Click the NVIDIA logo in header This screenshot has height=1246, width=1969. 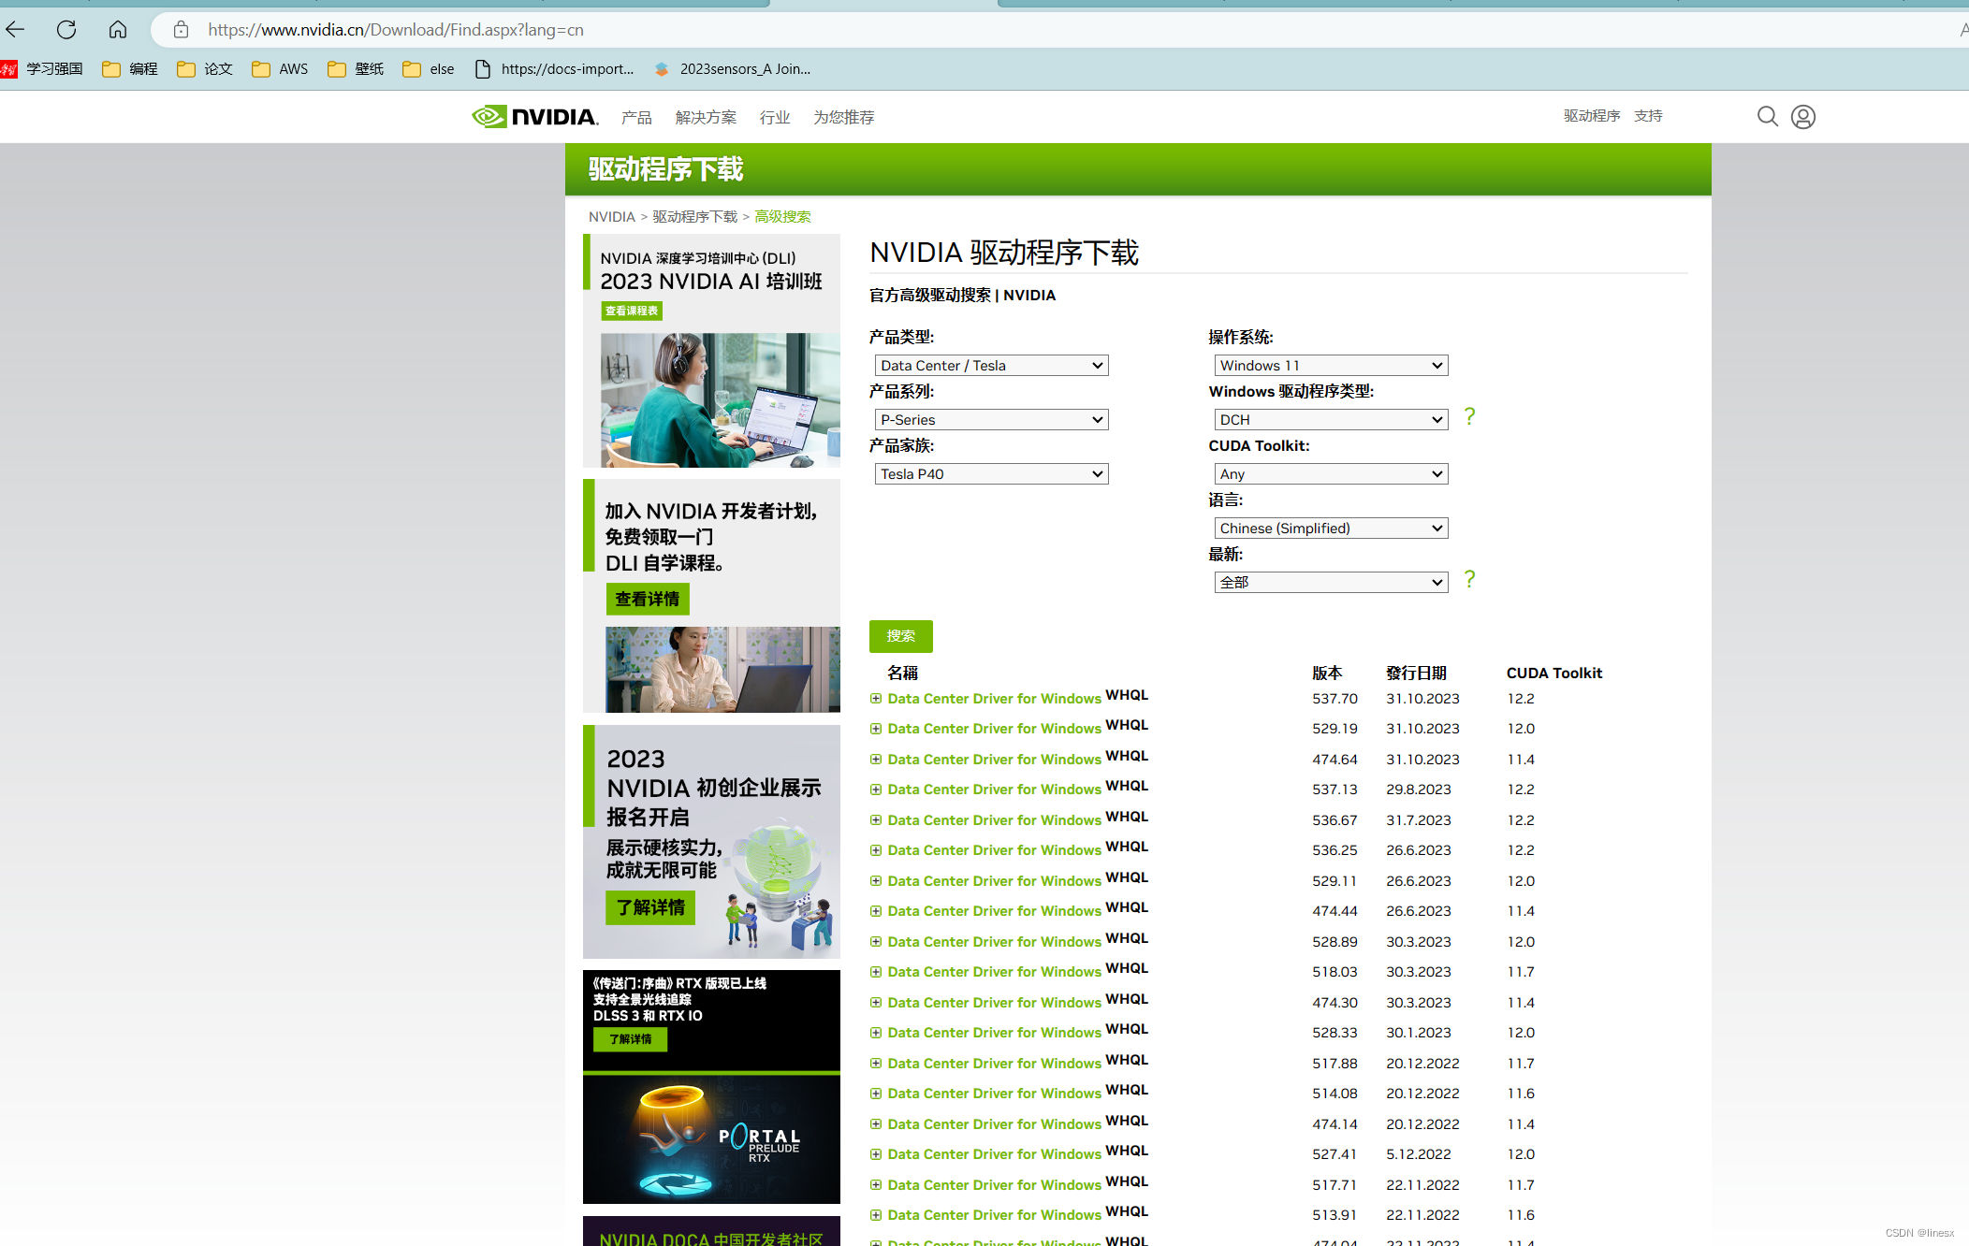coord(534,117)
